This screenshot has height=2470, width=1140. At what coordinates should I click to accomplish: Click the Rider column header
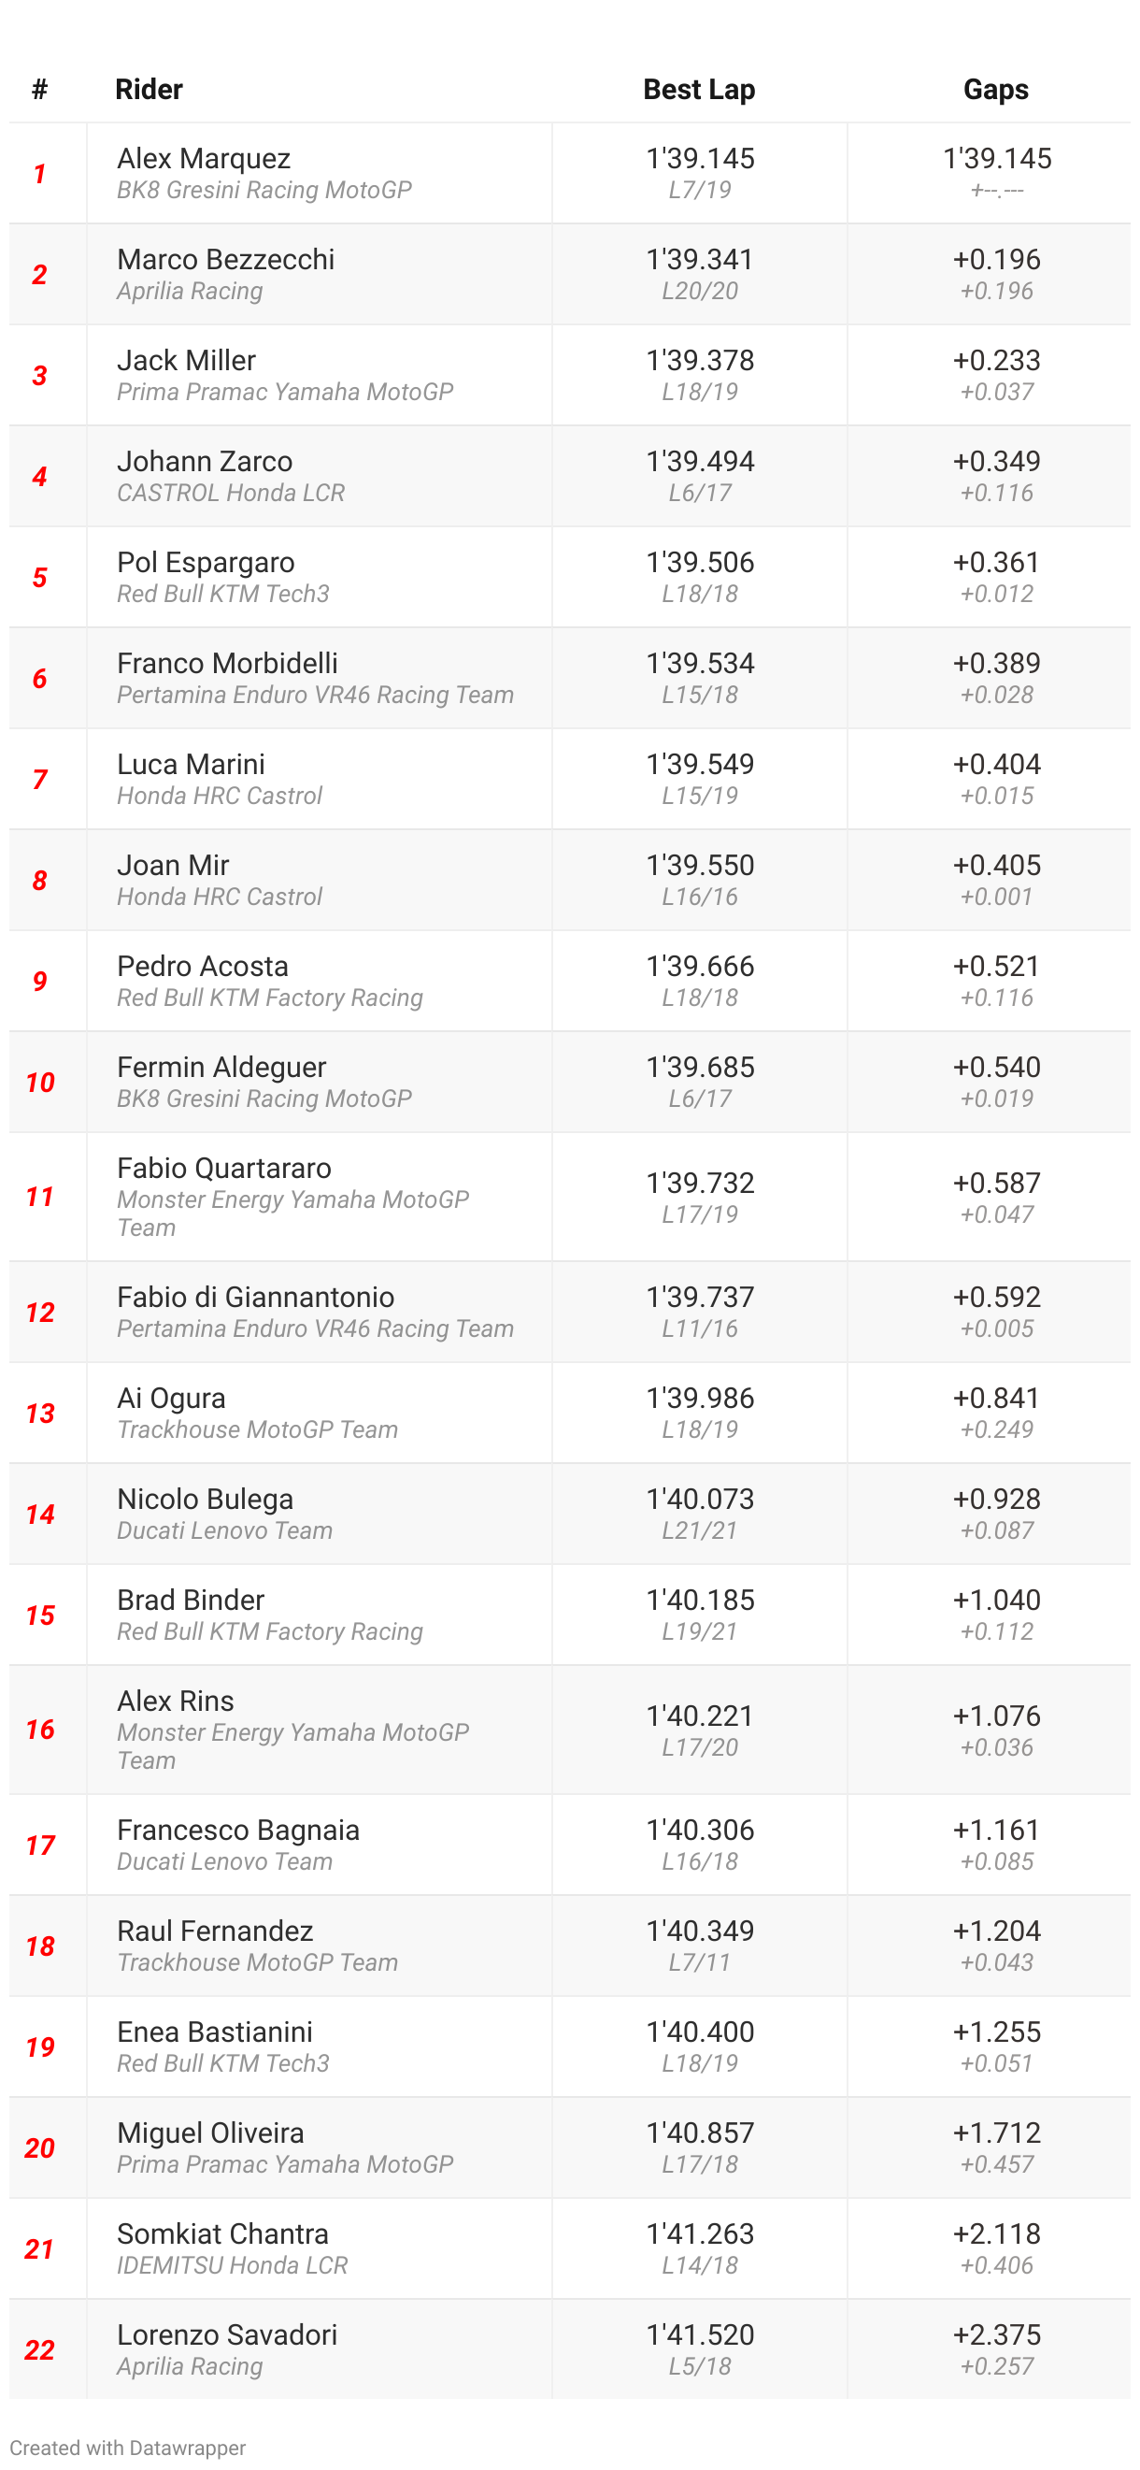point(149,89)
